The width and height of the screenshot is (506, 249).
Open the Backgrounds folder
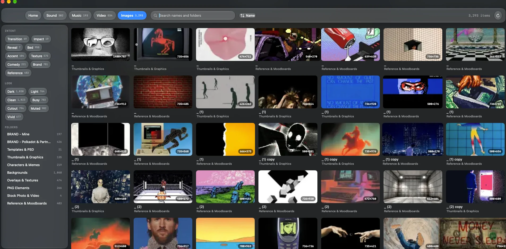(35, 173)
